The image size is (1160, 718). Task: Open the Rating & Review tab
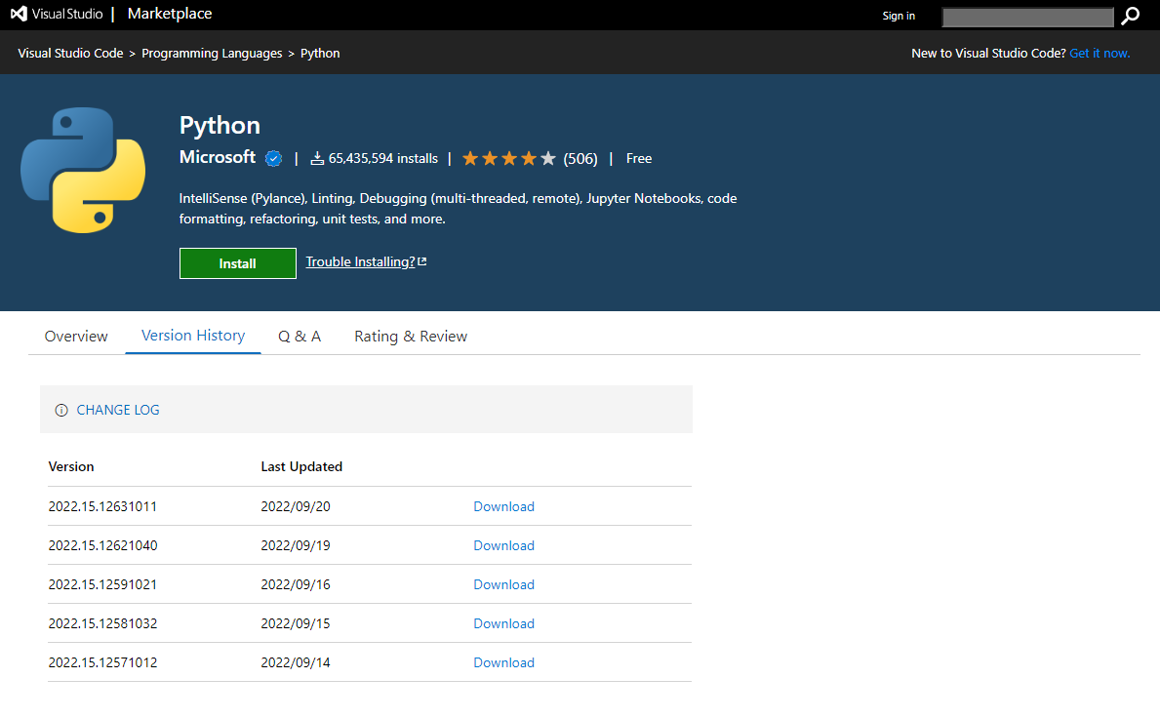coord(411,337)
